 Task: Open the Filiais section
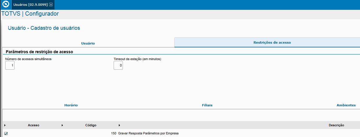click(207, 105)
